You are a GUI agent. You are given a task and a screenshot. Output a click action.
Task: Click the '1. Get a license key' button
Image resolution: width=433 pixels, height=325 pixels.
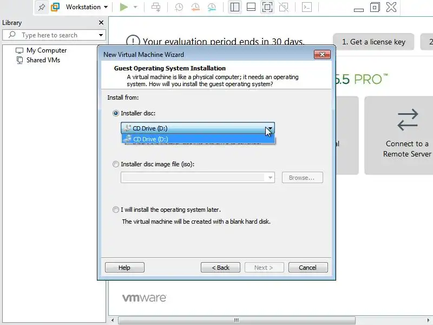pyautogui.click(x=373, y=42)
